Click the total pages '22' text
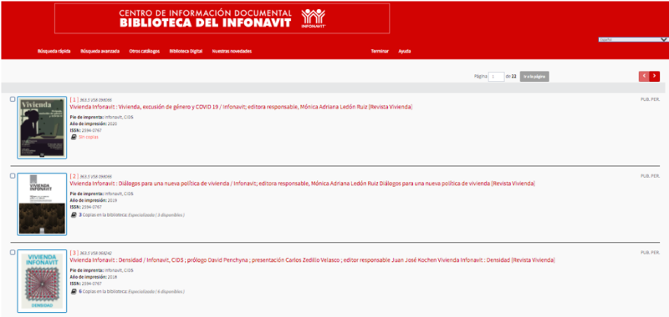Screen dimensions: 669x317 [x=514, y=77]
